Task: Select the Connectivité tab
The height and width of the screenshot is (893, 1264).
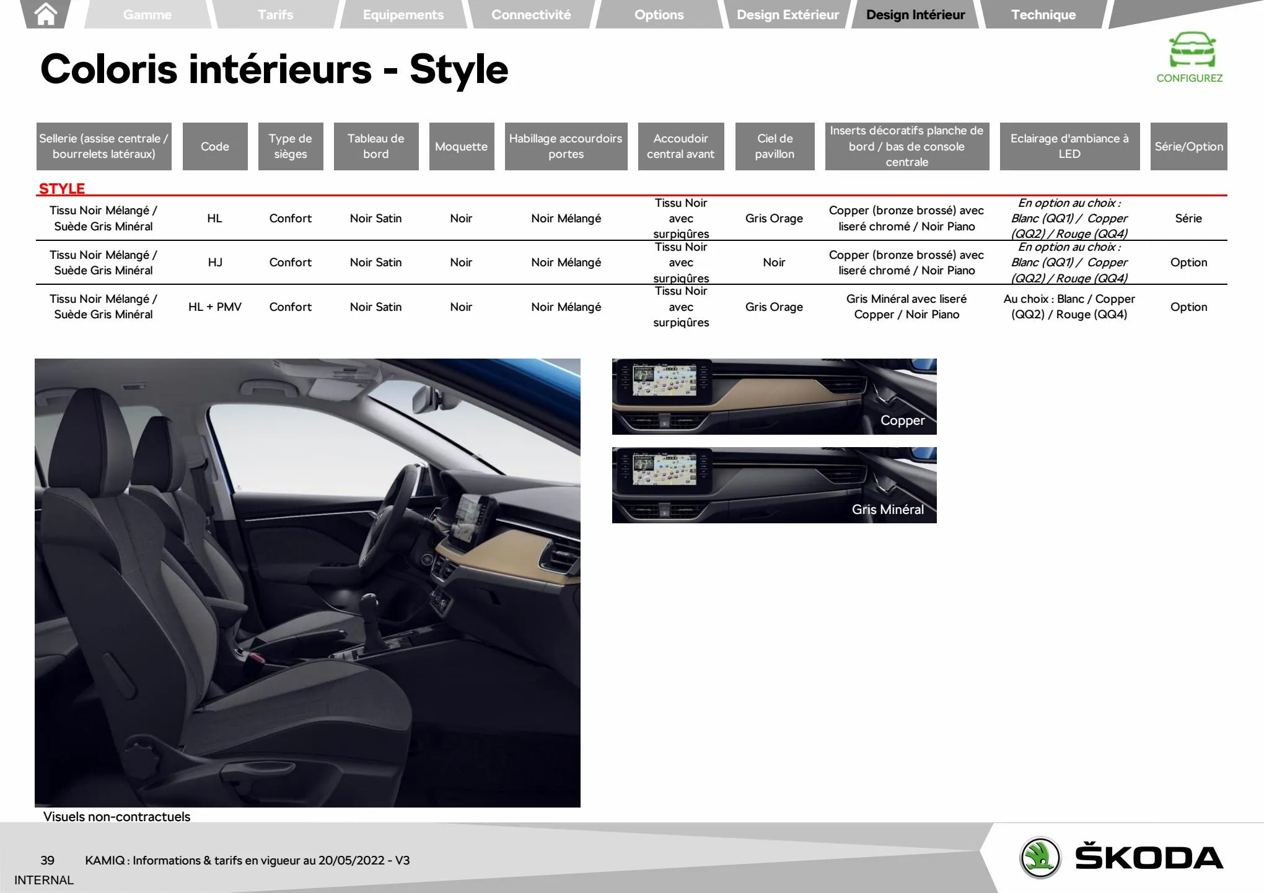Action: (x=531, y=14)
